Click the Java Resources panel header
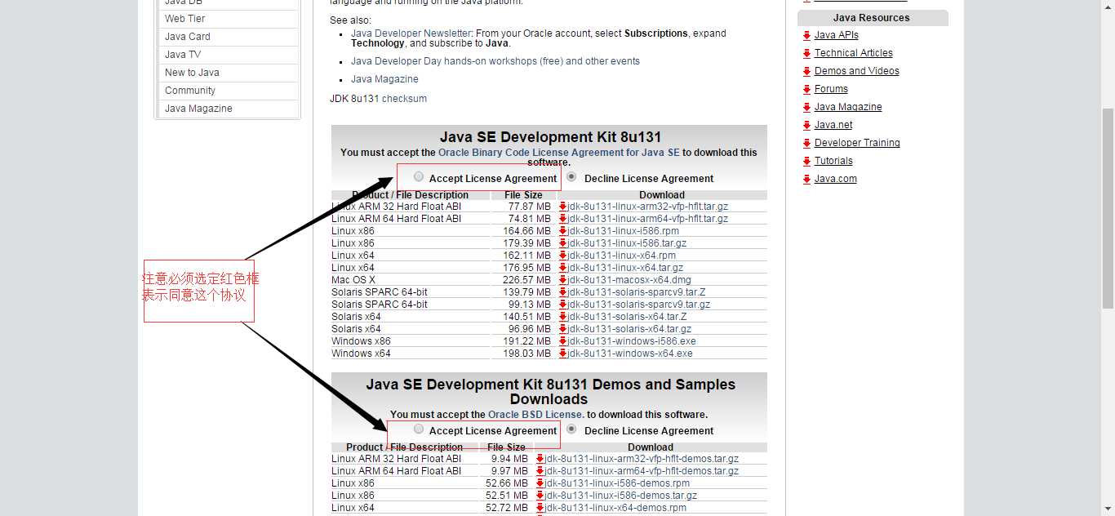This screenshot has width=1115, height=516. pos(872,18)
